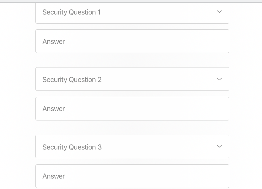Show options for the third security selector
This screenshot has width=262, height=189.
click(132, 147)
